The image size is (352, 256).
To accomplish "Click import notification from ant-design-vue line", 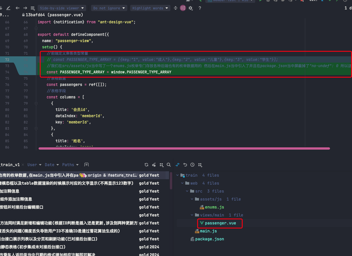I will coord(87,22).
